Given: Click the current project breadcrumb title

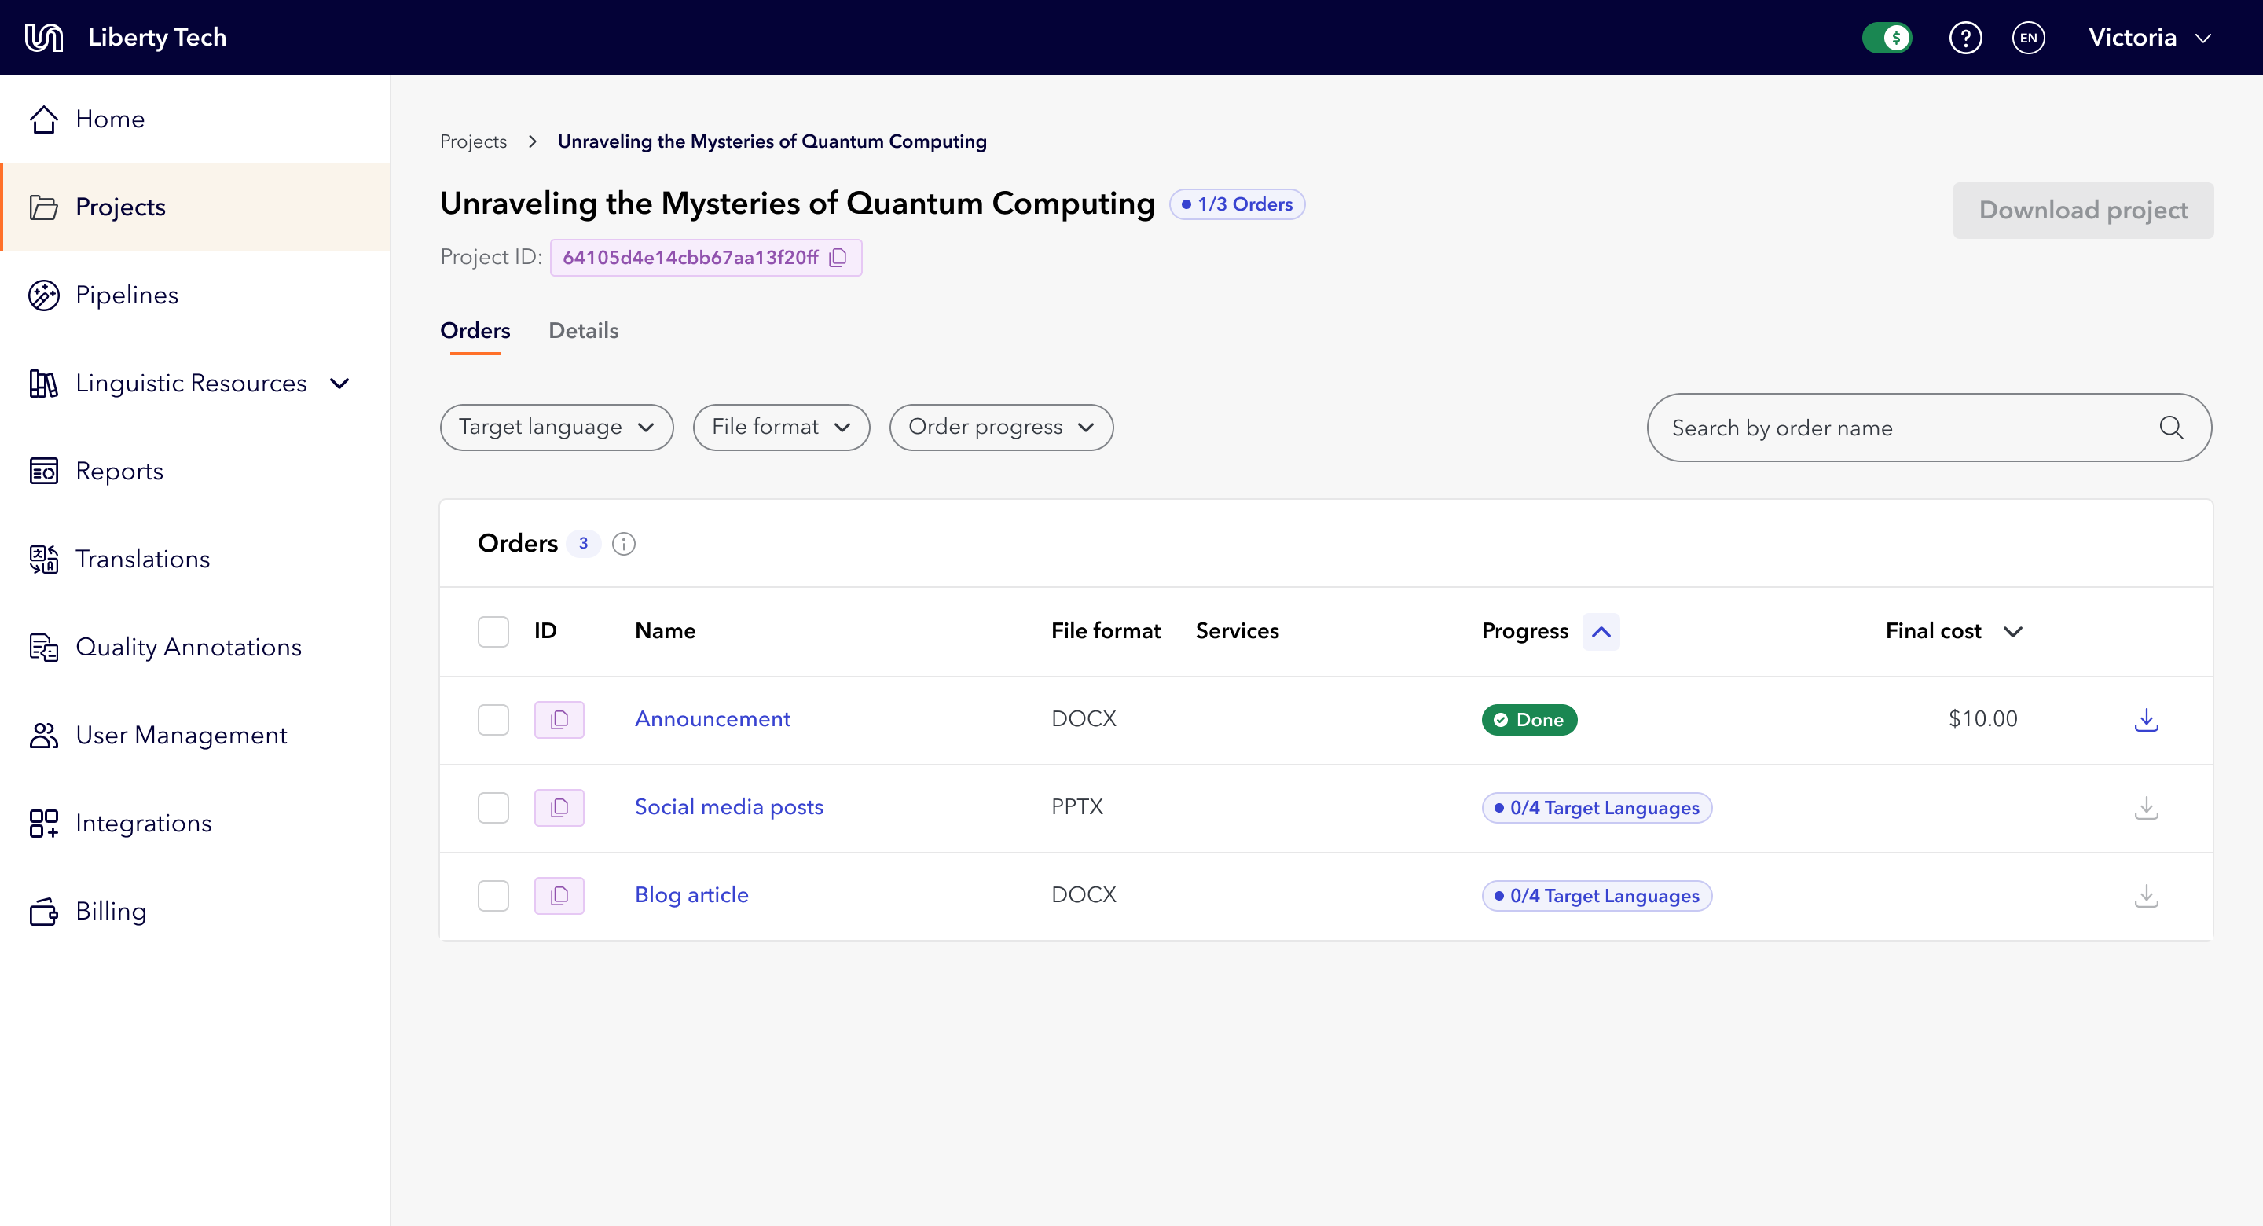Looking at the screenshot, I should click(772, 141).
